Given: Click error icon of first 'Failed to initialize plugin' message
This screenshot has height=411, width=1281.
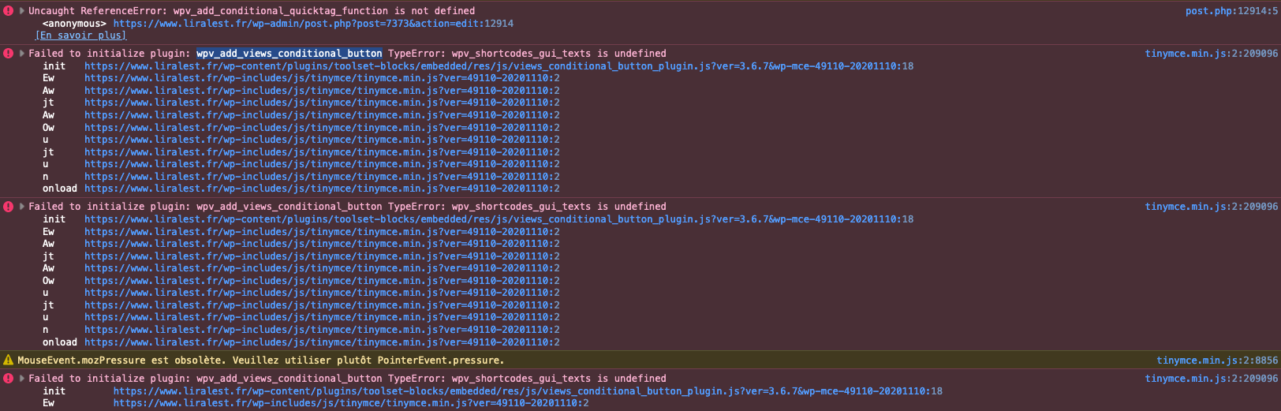Looking at the screenshot, I should [9, 54].
